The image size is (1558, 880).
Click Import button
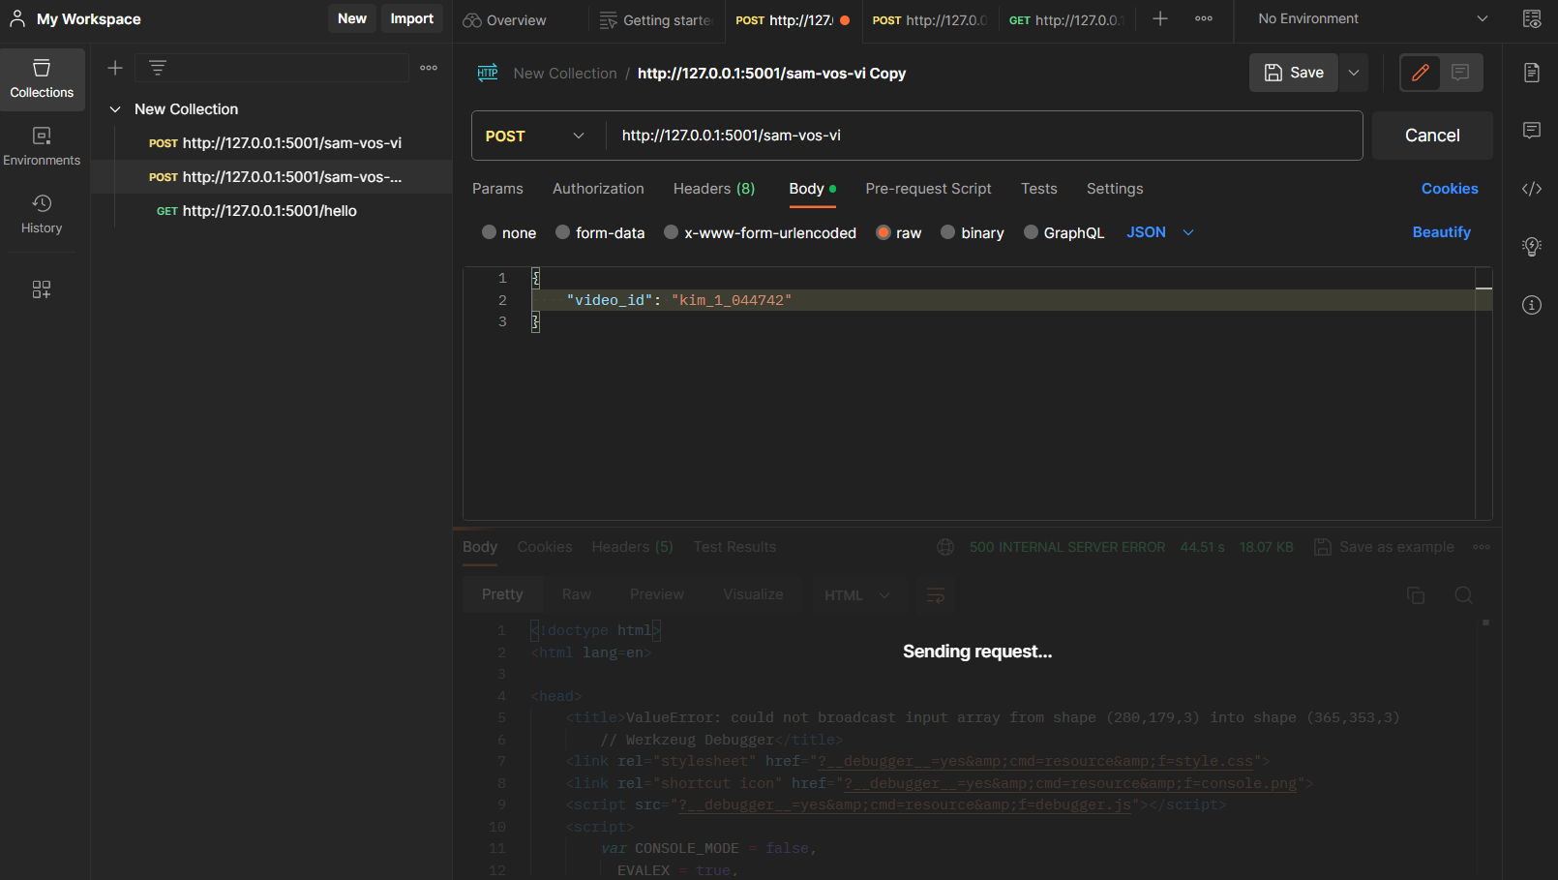click(412, 18)
